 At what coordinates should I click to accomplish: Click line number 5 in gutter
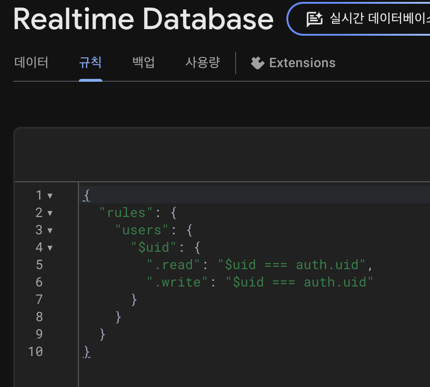click(39, 265)
